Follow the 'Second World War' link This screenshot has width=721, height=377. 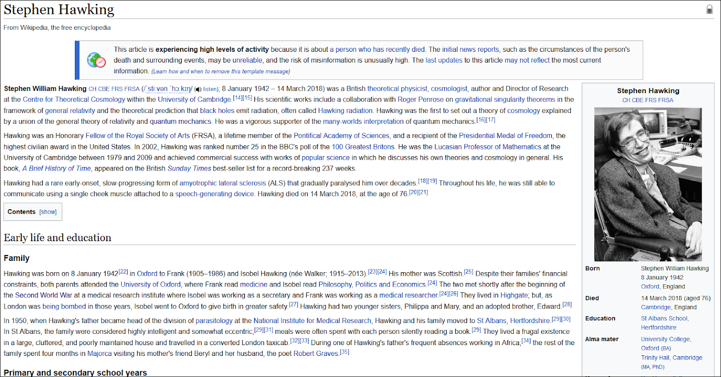point(44,296)
